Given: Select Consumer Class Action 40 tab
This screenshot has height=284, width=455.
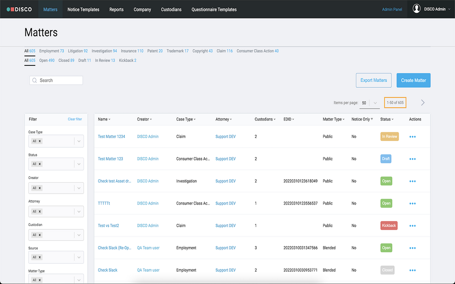Looking at the screenshot, I should (258, 51).
